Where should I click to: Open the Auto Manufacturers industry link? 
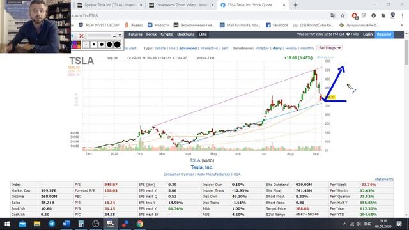click(x=213, y=174)
